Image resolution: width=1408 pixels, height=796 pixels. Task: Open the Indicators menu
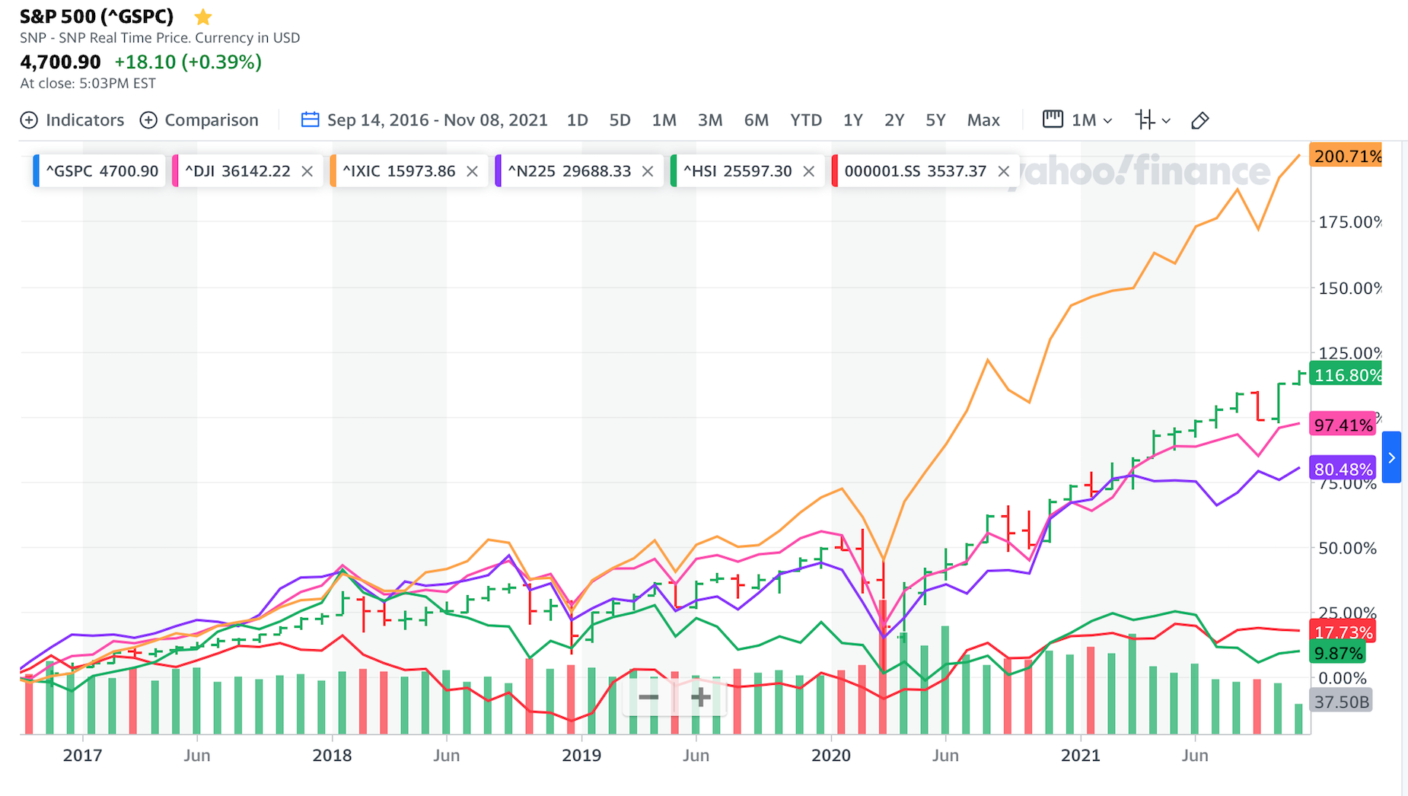point(84,120)
